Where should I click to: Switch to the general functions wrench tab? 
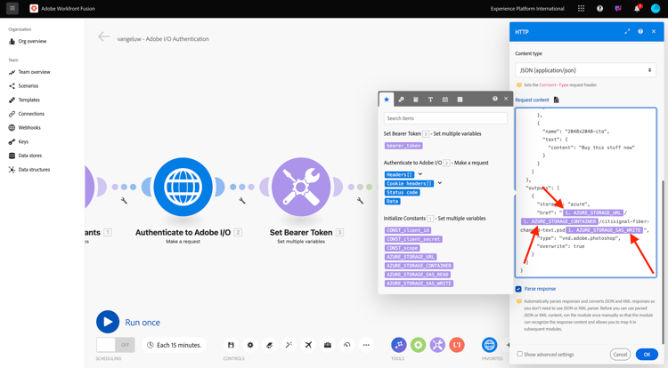tap(402, 100)
